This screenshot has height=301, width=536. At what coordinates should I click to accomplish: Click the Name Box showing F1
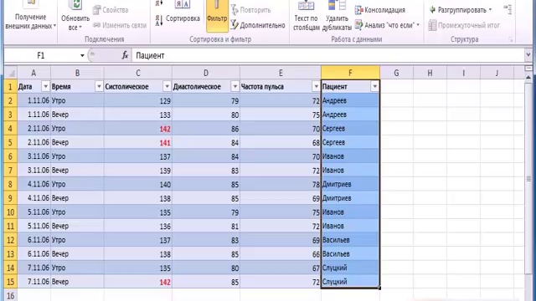(41, 56)
